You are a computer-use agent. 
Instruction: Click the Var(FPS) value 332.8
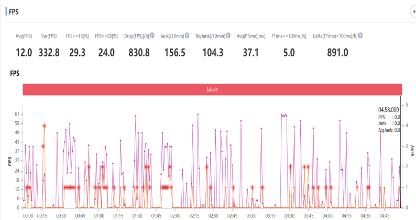coord(49,52)
